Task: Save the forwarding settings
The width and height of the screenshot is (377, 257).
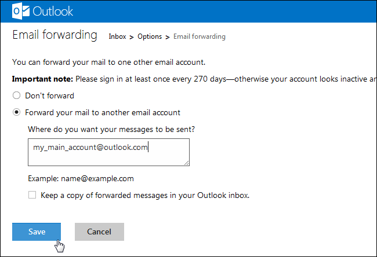Action: pyautogui.click(x=37, y=232)
